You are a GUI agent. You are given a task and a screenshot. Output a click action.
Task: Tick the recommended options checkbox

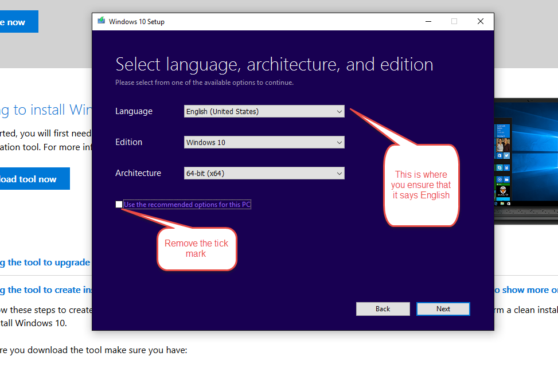click(119, 203)
